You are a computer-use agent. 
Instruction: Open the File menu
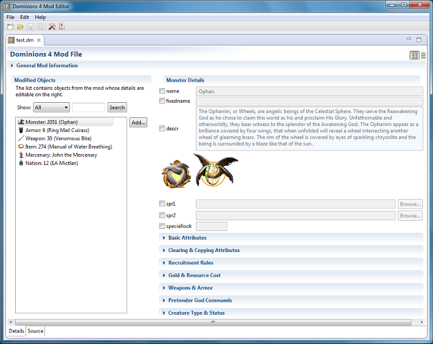click(10, 17)
